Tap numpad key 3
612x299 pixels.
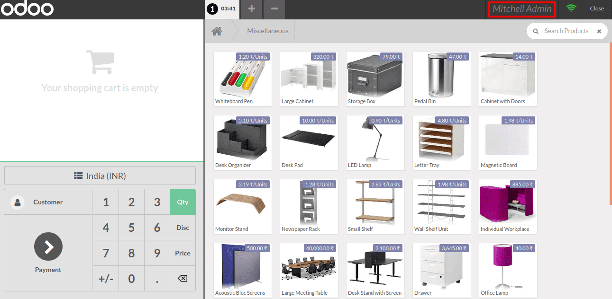tap(157, 202)
